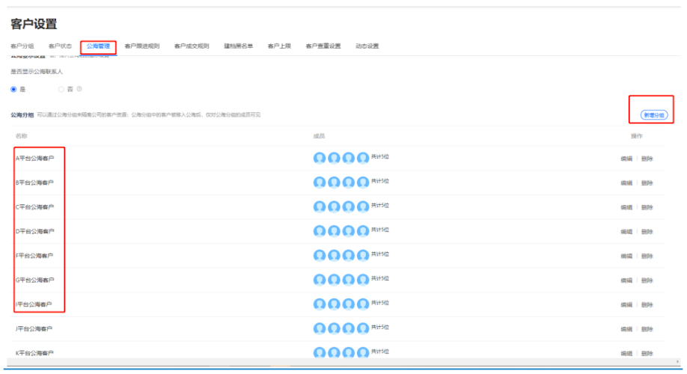Image resolution: width=687 pixels, height=374 pixels.
Task: Click the D平台公海客户 group name
Action: (34, 231)
